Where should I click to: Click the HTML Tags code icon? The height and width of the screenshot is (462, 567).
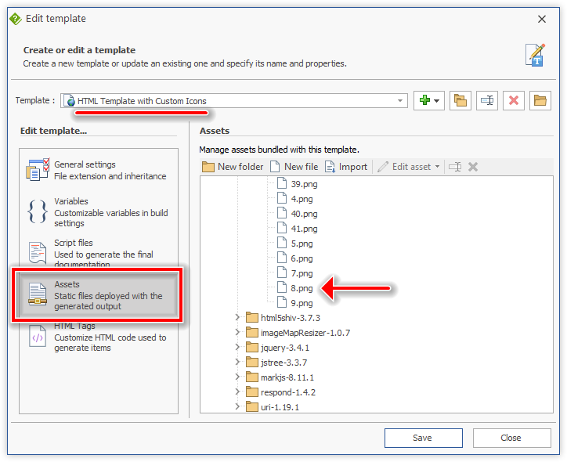[x=38, y=336]
